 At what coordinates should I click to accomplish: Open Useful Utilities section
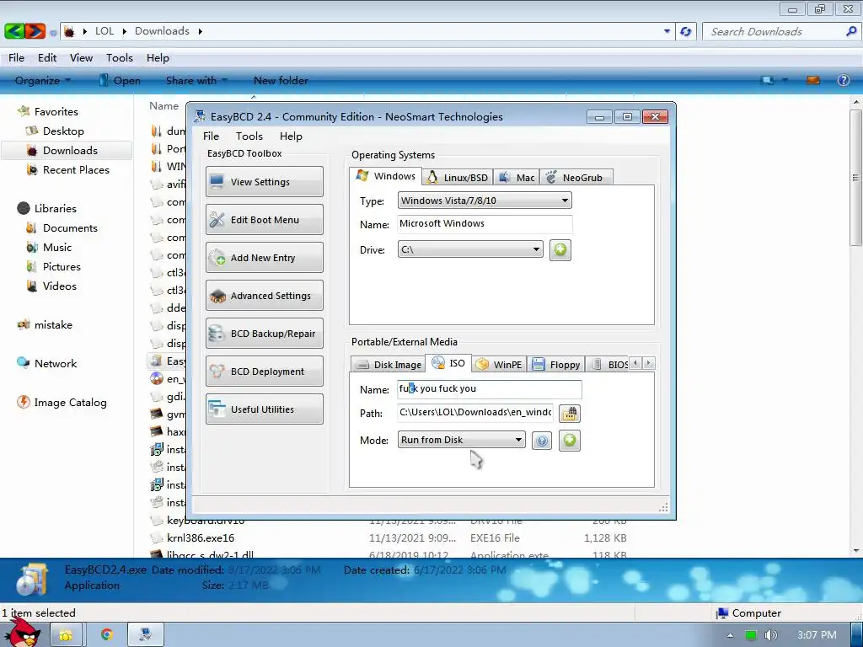(x=264, y=409)
